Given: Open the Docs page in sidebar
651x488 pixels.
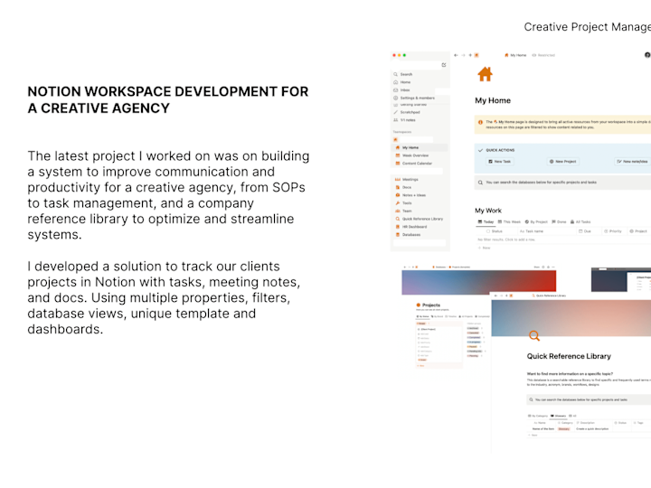Looking at the screenshot, I should [403, 187].
